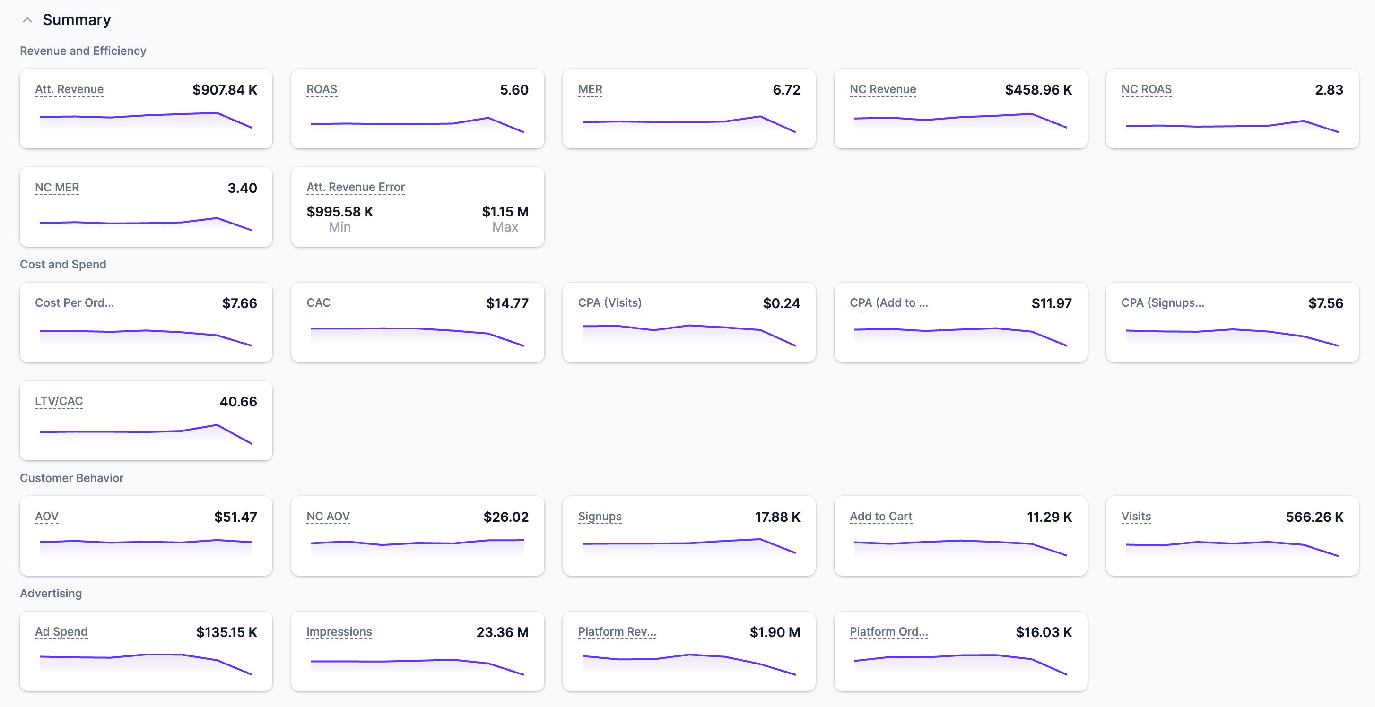Click the Cost Per Ord... label
This screenshot has height=707, width=1375.
coord(74,302)
